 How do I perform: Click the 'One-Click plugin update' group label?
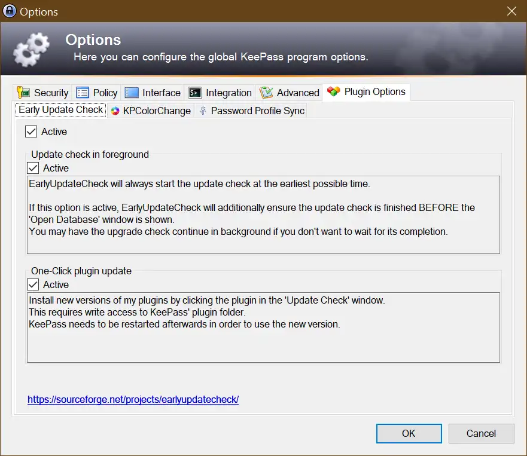[81, 271]
